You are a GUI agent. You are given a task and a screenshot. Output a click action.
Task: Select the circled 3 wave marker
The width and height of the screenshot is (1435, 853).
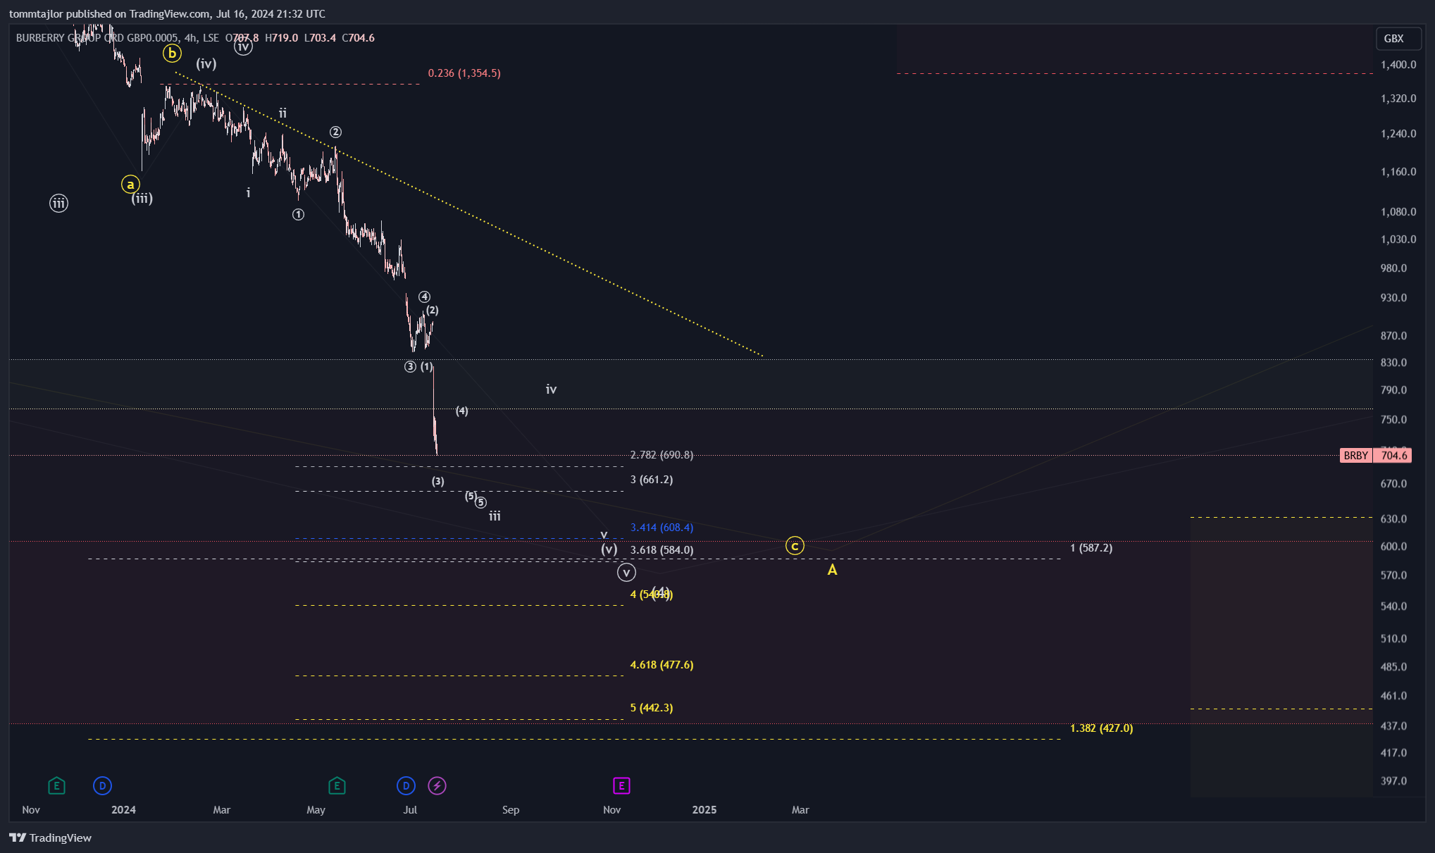click(411, 366)
